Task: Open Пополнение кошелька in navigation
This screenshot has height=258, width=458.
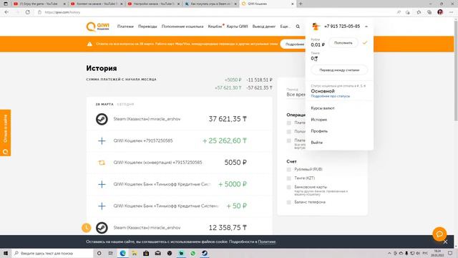Action: (x=182, y=27)
